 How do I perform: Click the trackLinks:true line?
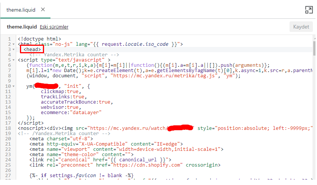coord(64,97)
